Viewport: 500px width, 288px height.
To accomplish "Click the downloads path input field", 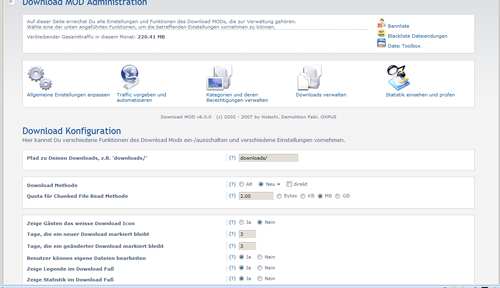I will 268,158.
